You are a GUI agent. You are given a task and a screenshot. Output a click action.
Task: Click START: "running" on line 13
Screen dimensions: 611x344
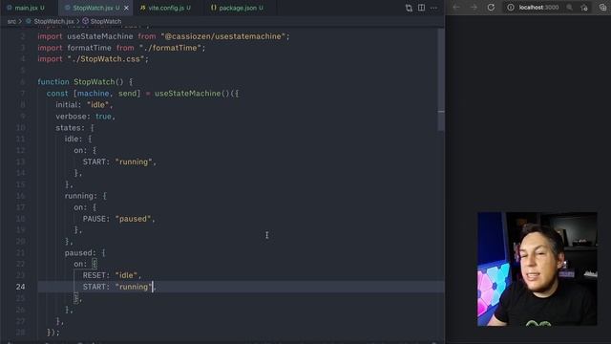tap(119, 161)
